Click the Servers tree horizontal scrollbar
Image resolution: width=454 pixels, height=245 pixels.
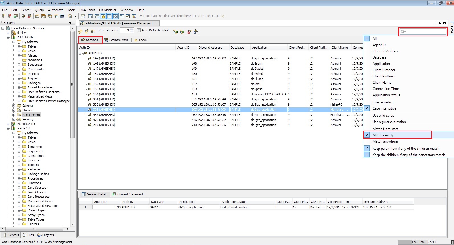(34, 229)
